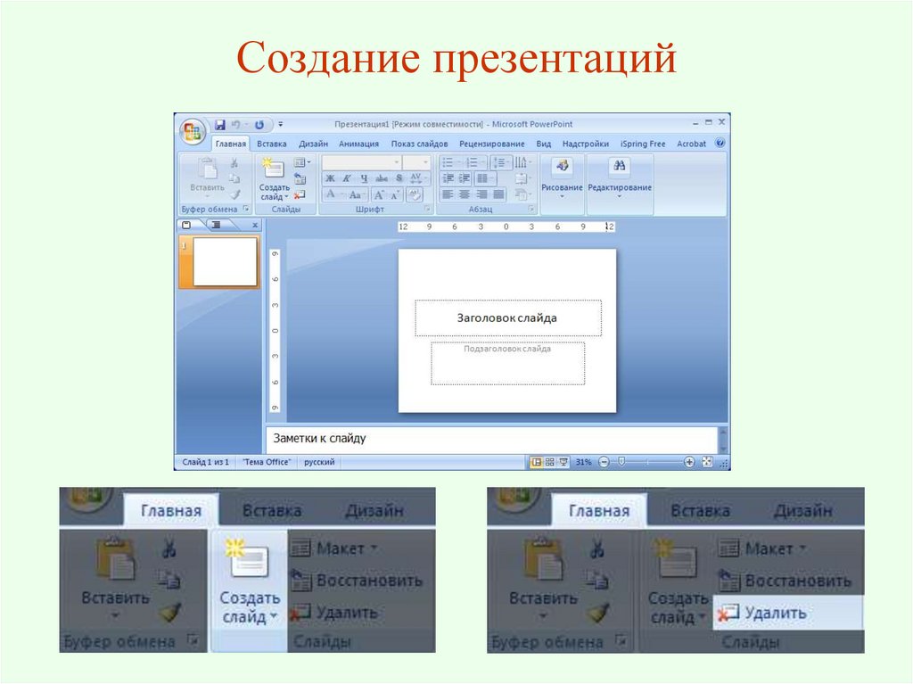Click the Undo arrow in the Quick Access toolbar
Image resolution: width=913 pixels, height=684 pixels.
[x=235, y=125]
